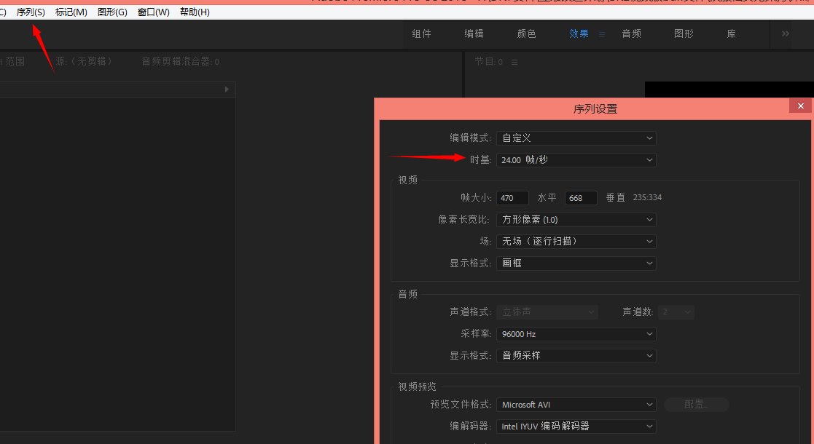Click the 配置... button
Image resolution: width=814 pixels, height=444 pixels.
pyautogui.click(x=696, y=405)
